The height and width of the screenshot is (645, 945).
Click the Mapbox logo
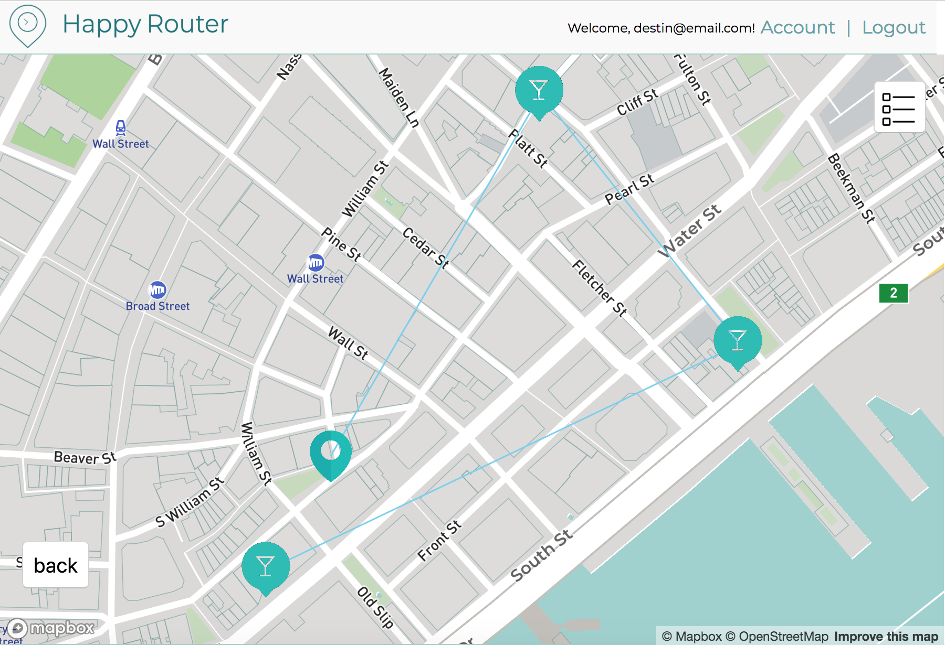pos(51,628)
